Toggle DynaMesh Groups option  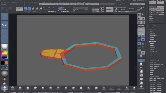pyautogui.click(x=138, y=8)
